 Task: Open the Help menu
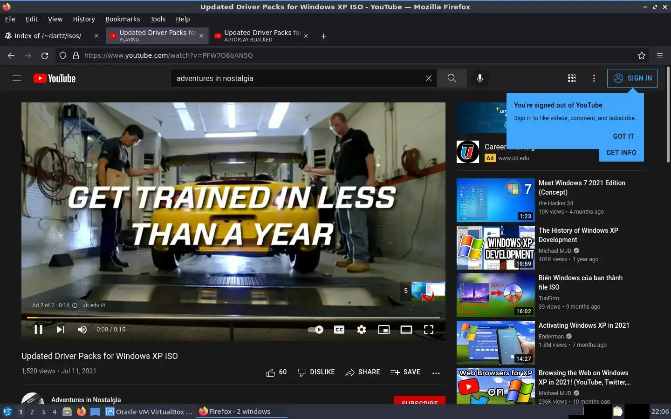click(183, 19)
